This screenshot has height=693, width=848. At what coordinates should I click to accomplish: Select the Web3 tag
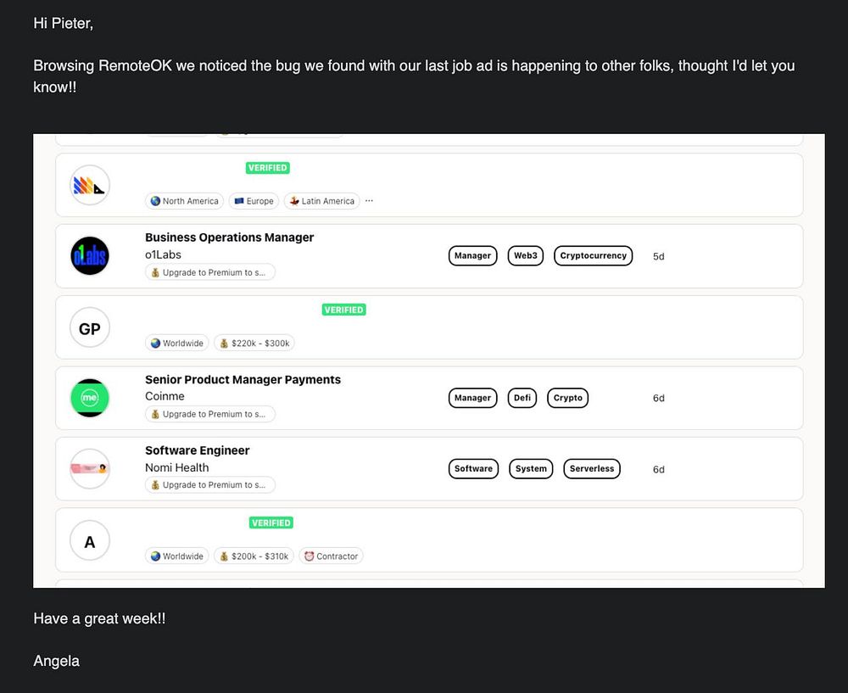[x=526, y=256]
